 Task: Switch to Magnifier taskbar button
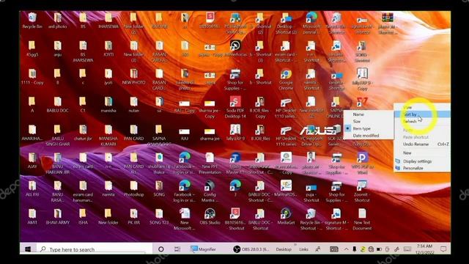click(x=203, y=249)
